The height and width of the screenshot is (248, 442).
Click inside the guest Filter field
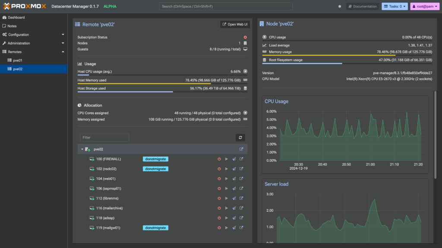104,138
